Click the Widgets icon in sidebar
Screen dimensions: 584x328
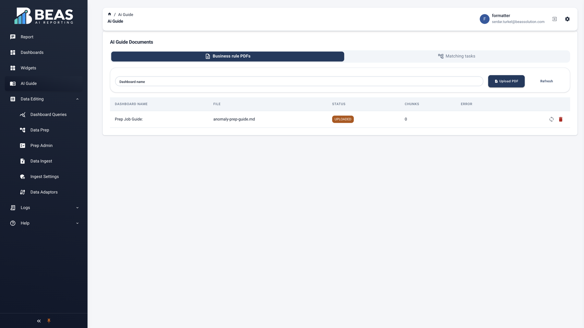(13, 68)
